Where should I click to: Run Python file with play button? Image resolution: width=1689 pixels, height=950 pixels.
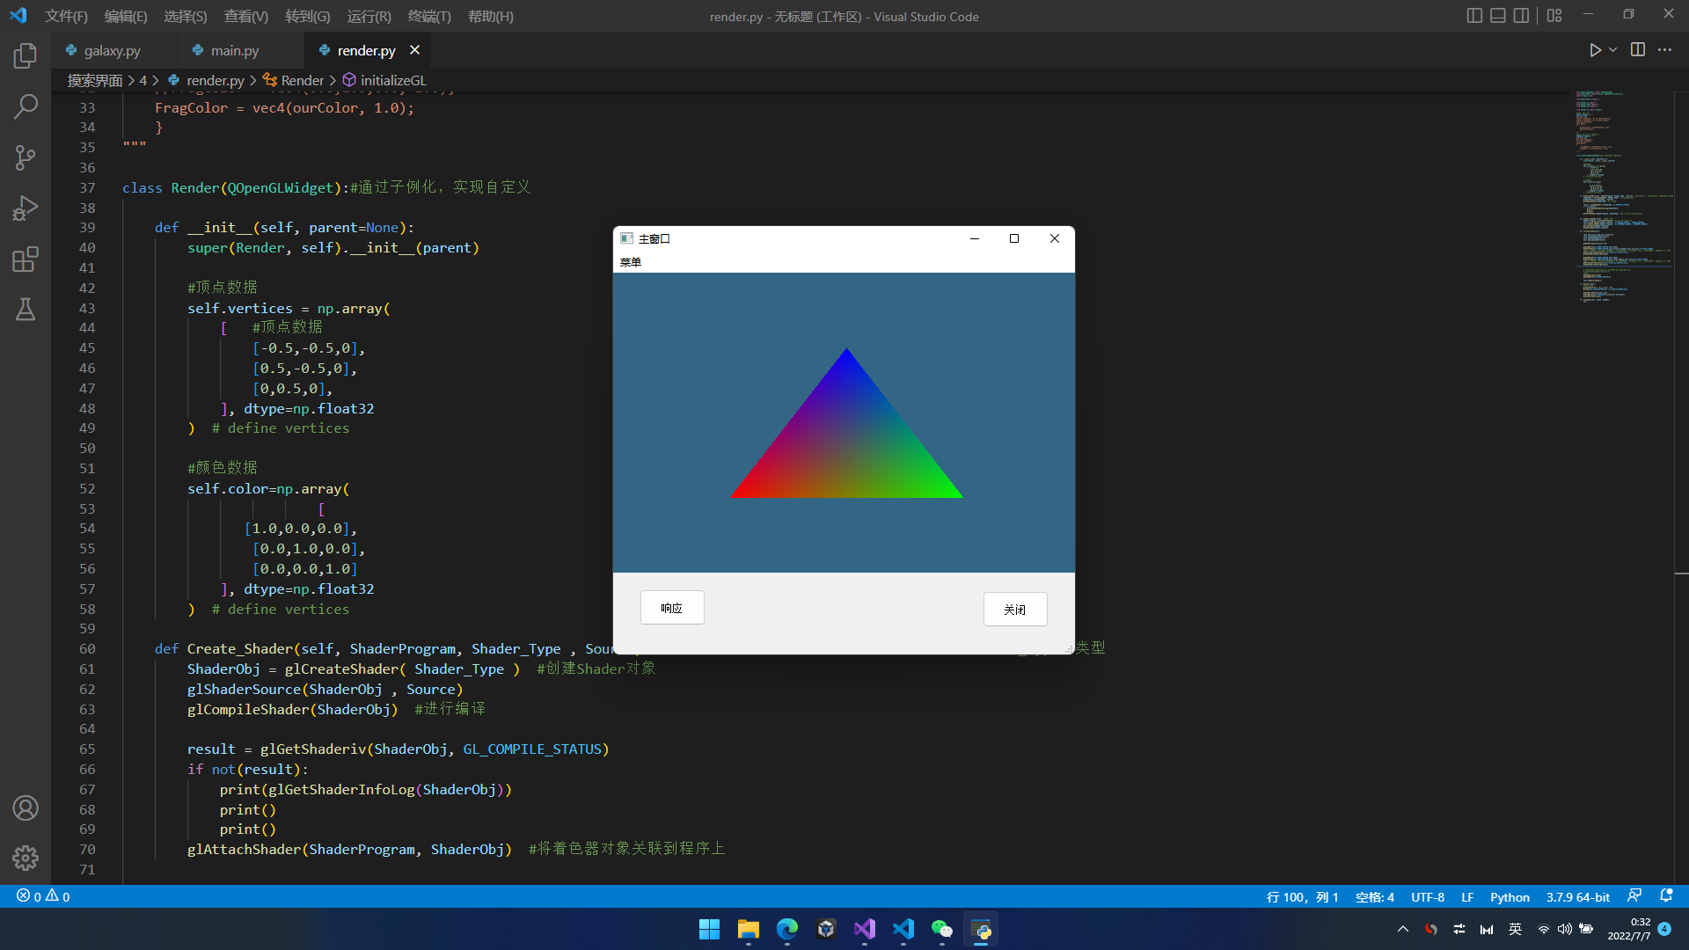(x=1595, y=50)
